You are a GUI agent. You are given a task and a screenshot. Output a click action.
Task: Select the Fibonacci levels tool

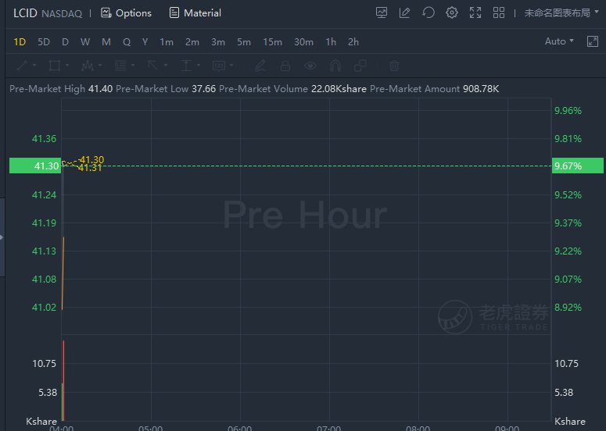coord(120,66)
